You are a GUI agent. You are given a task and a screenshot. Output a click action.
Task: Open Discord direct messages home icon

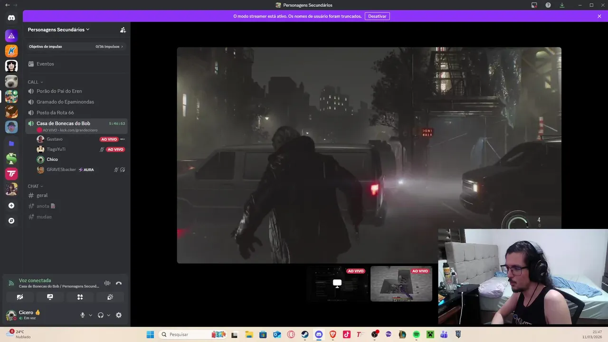[x=11, y=18]
